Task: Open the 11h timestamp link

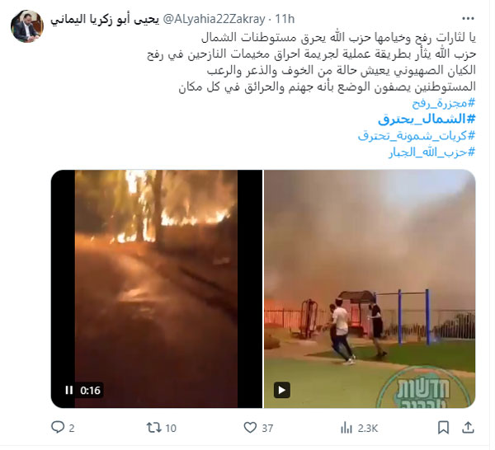Action: [x=285, y=19]
